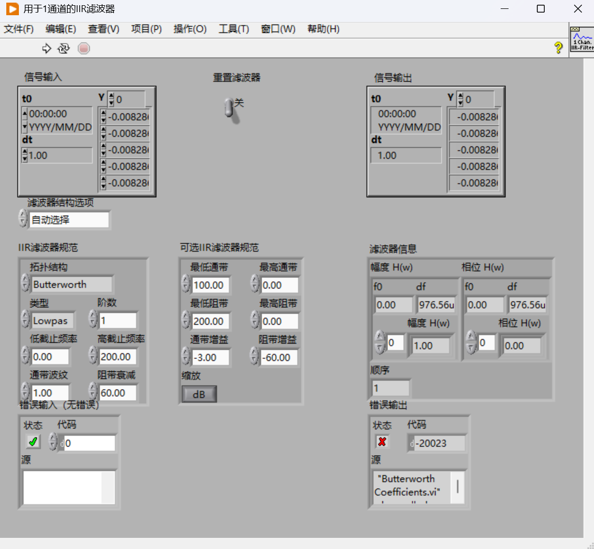Toggle the 重置滤波器 switch
The image size is (594, 549).
click(230, 109)
